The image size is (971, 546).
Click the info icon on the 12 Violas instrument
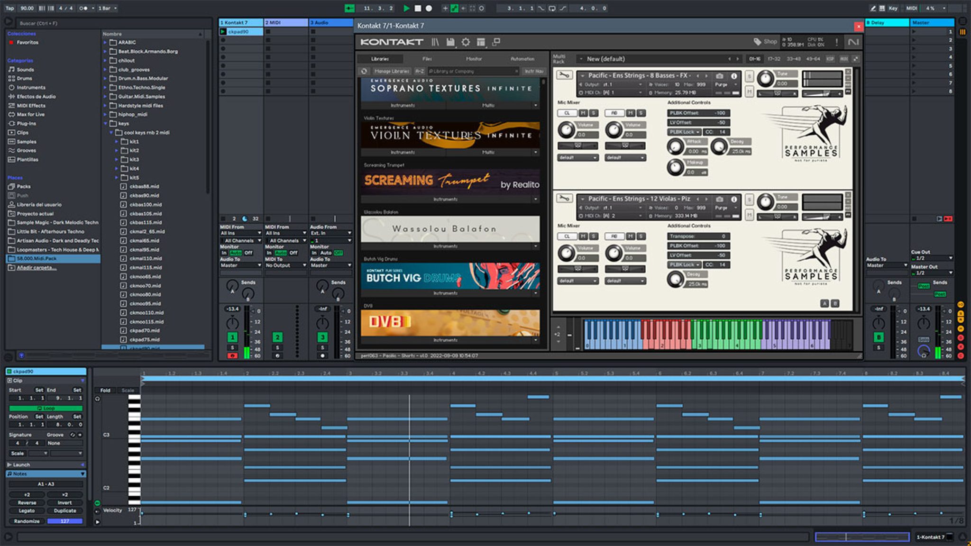pyautogui.click(x=734, y=199)
